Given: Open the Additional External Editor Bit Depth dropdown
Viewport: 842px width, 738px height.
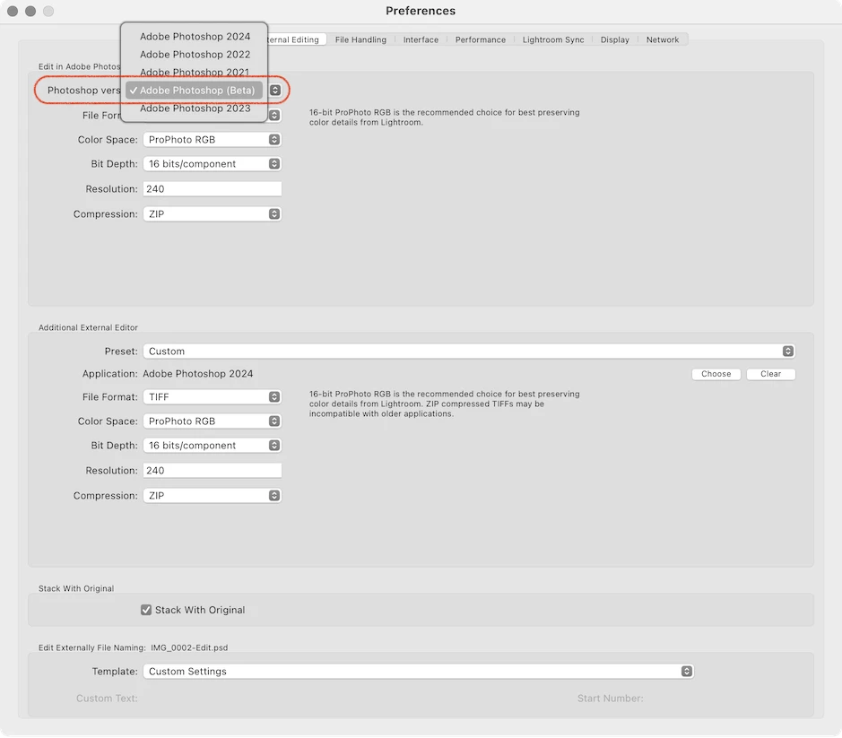Looking at the screenshot, I should (213, 446).
